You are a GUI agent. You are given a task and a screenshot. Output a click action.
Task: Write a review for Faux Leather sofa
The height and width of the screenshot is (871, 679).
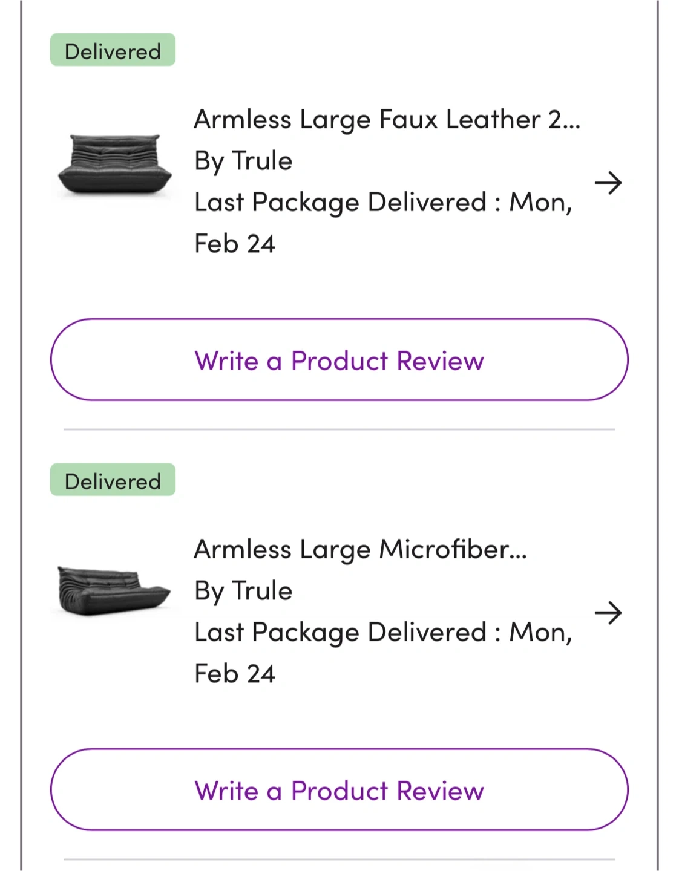339,360
